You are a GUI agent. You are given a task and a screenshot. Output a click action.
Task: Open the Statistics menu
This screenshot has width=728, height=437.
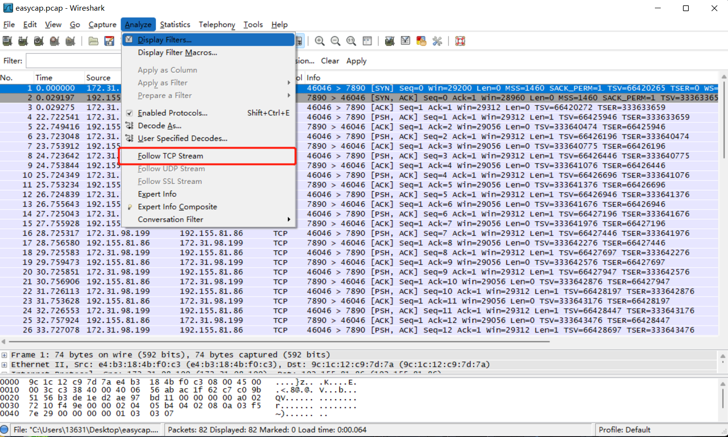tap(175, 24)
